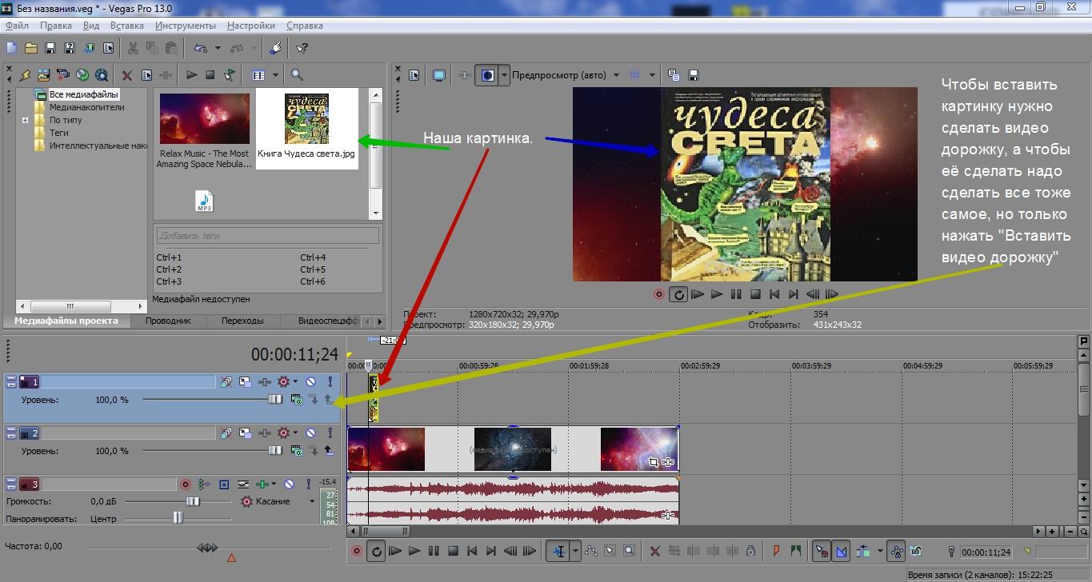Click the Громкость slider handle on track 3
This screenshot has height=582, width=1092.
pyautogui.click(x=193, y=501)
